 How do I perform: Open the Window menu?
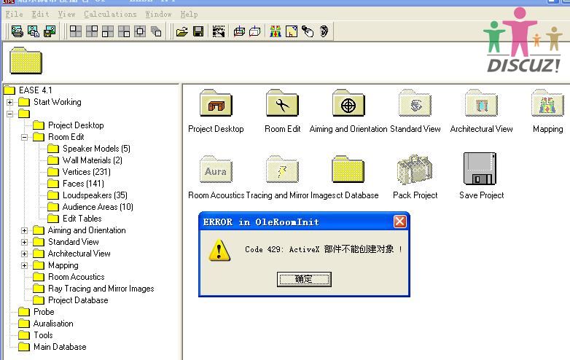[158, 14]
